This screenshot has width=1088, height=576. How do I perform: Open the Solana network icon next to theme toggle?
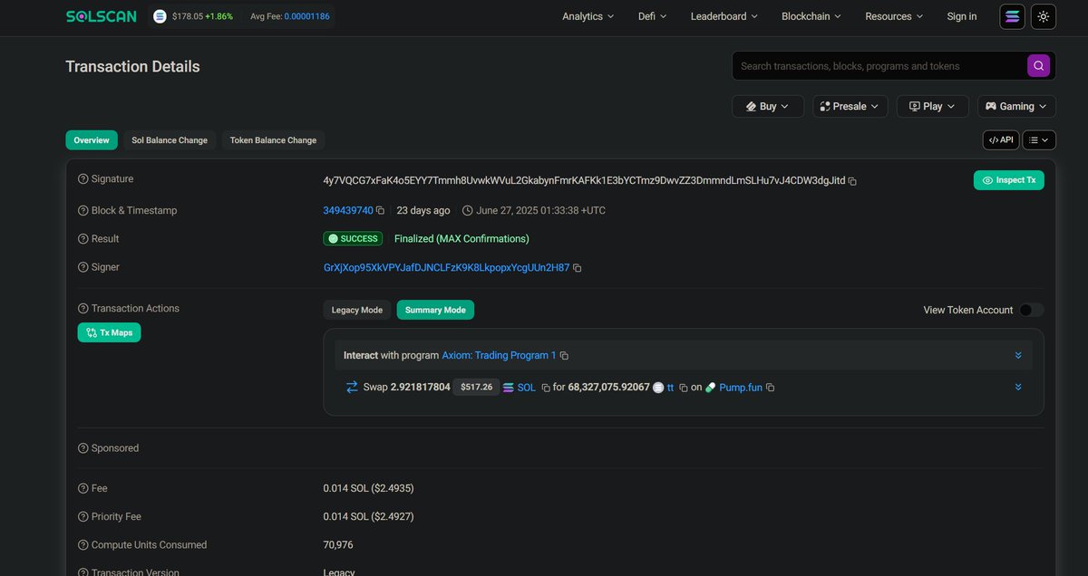[x=1012, y=15]
